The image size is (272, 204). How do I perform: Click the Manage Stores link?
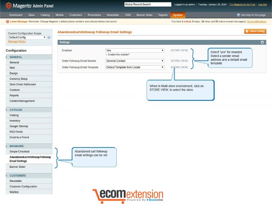(17, 41)
